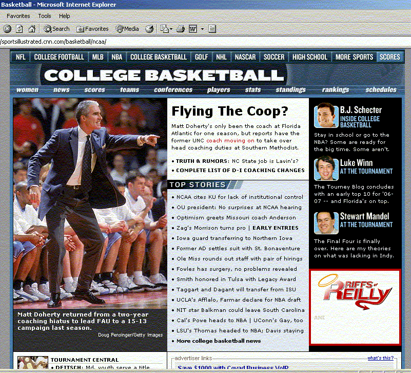Click the stats sub-navigation link

[x=253, y=90]
